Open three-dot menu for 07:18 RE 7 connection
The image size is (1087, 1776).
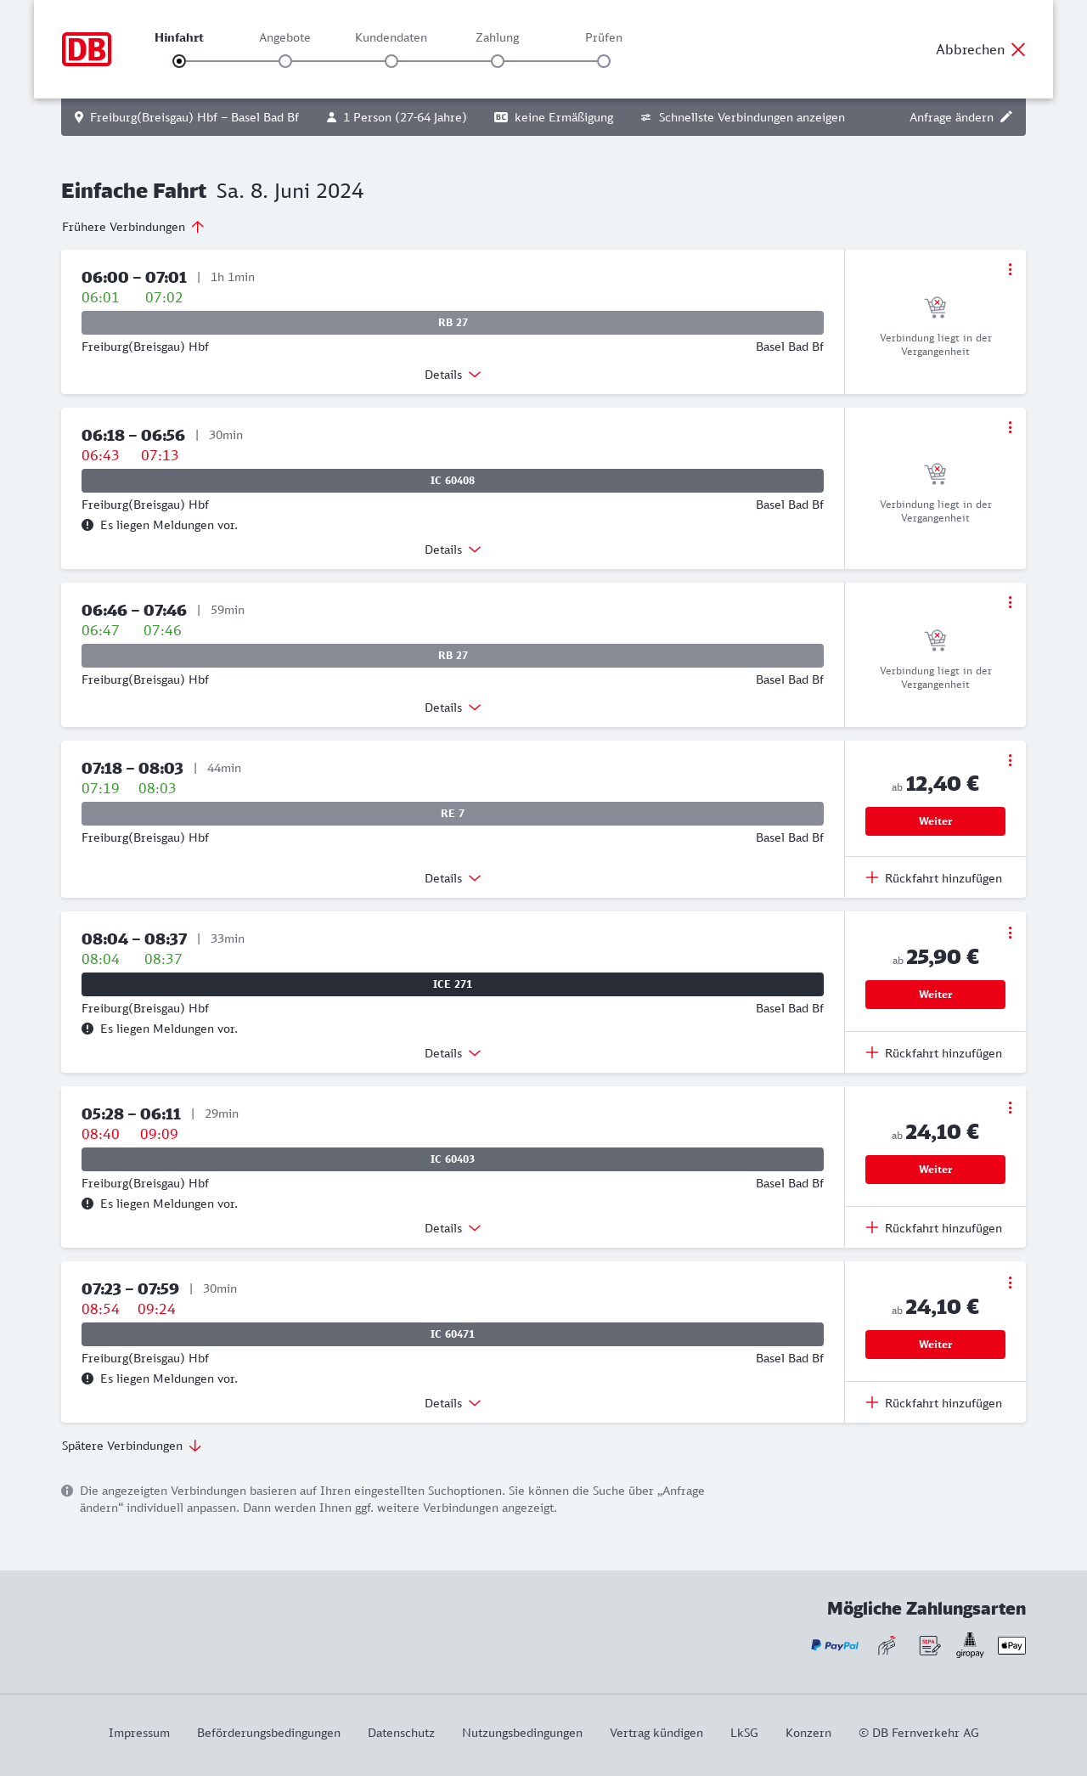pyautogui.click(x=1010, y=760)
